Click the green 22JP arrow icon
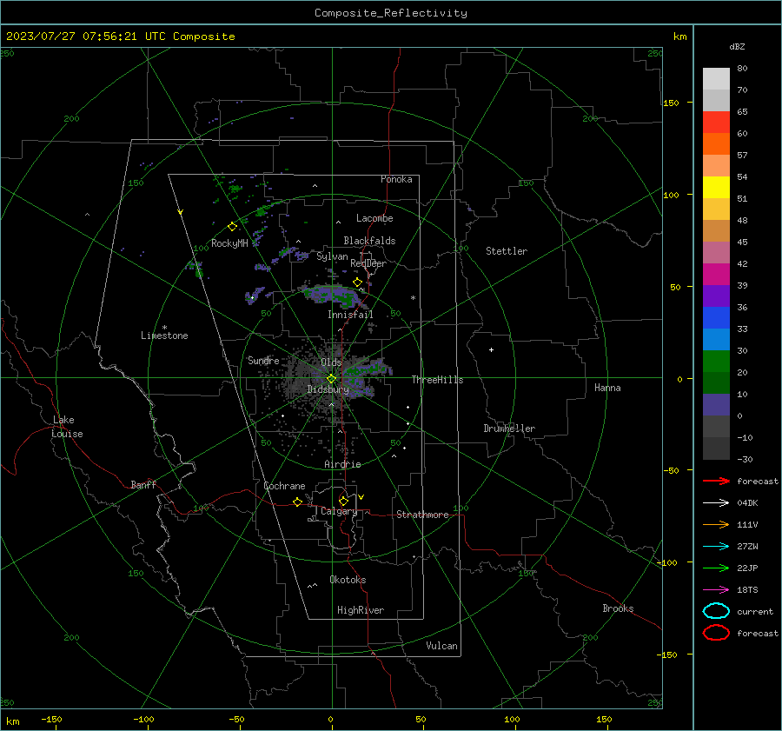 (x=716, y=568)
